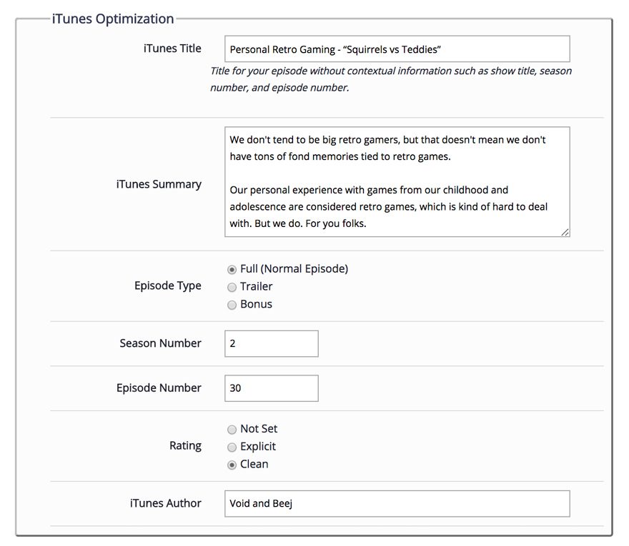
Task: Click the Episode Number field showing 30
Action: point(271,388)
